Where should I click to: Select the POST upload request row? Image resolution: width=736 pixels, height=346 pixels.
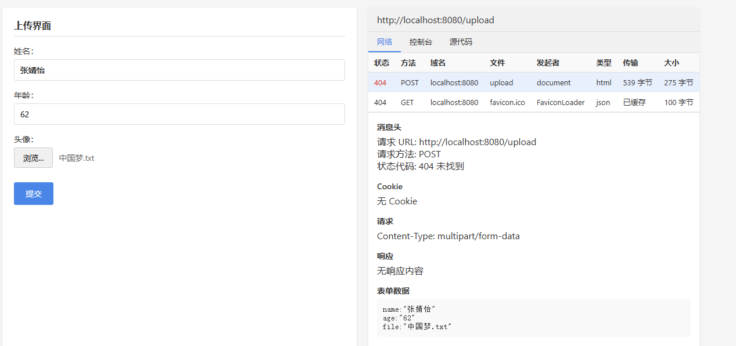point(533,82)
